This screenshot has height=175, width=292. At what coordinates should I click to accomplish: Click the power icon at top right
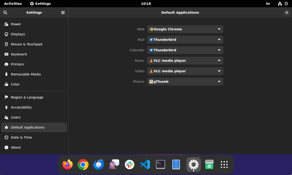tap(287, 4)
